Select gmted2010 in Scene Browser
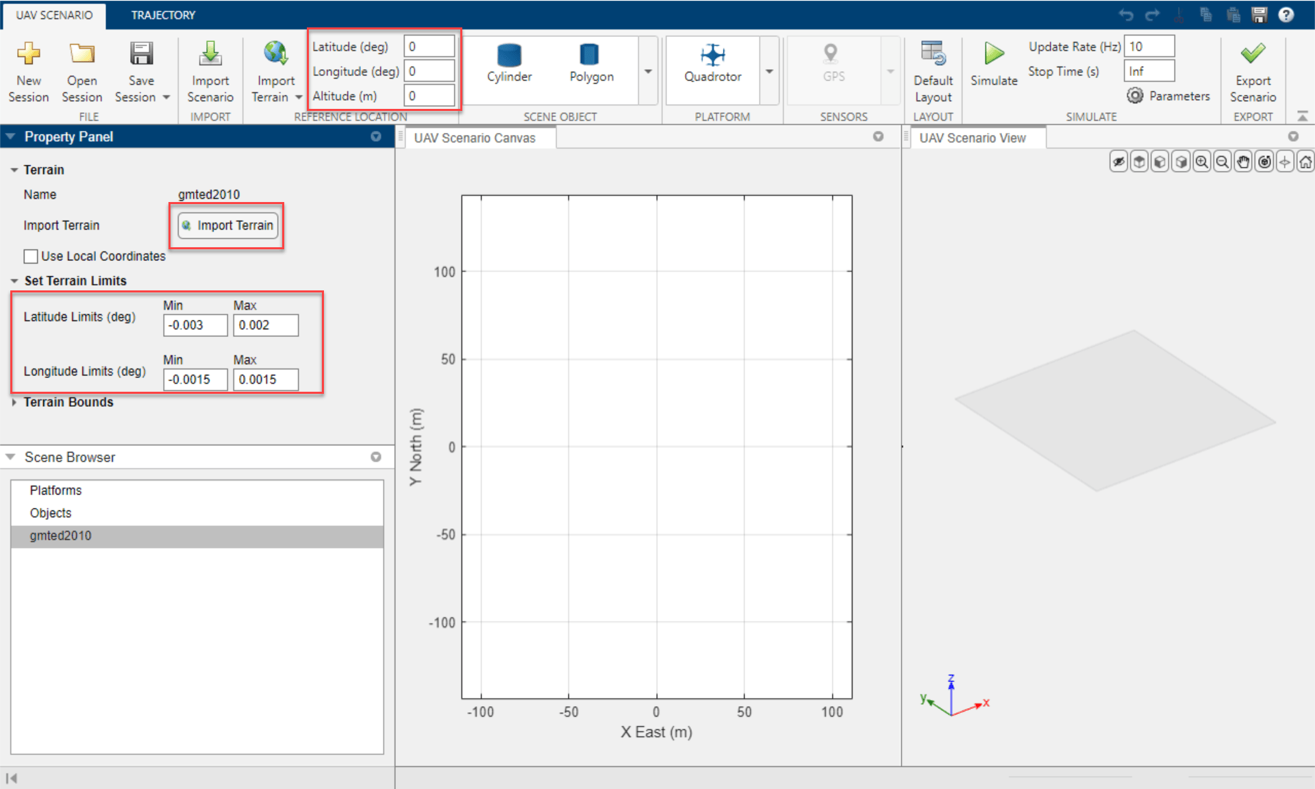 coord(197,536)
